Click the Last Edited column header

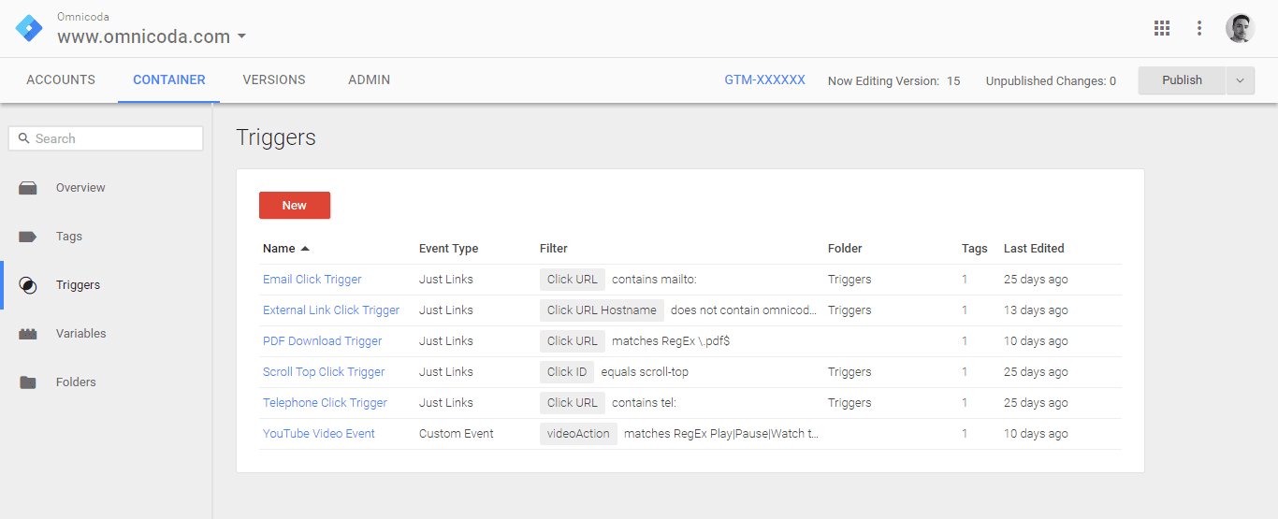coord(1034,249)
